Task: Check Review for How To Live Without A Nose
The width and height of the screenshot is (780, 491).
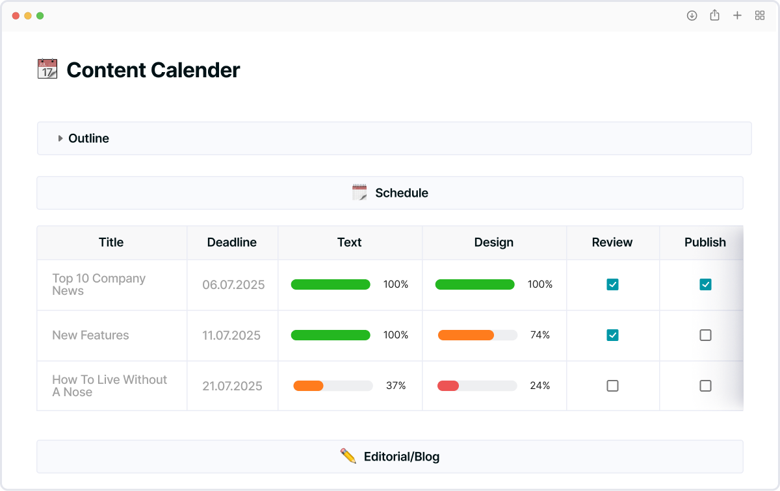Action: click(x=612, y=386)
